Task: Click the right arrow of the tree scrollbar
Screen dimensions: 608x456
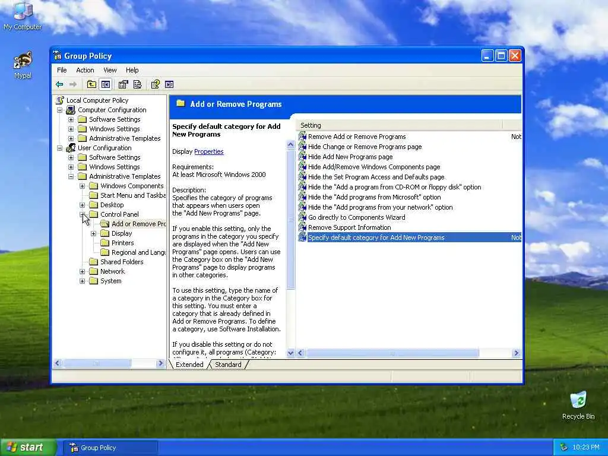Action: coord(160,363)
